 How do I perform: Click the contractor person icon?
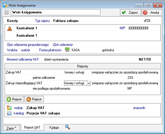click(9, 28)
